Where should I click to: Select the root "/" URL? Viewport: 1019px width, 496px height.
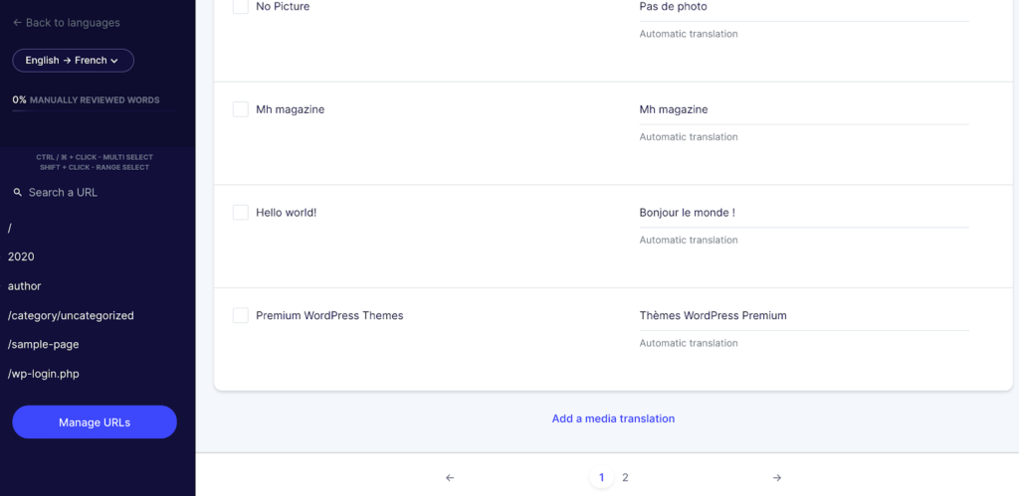[10, 228]
